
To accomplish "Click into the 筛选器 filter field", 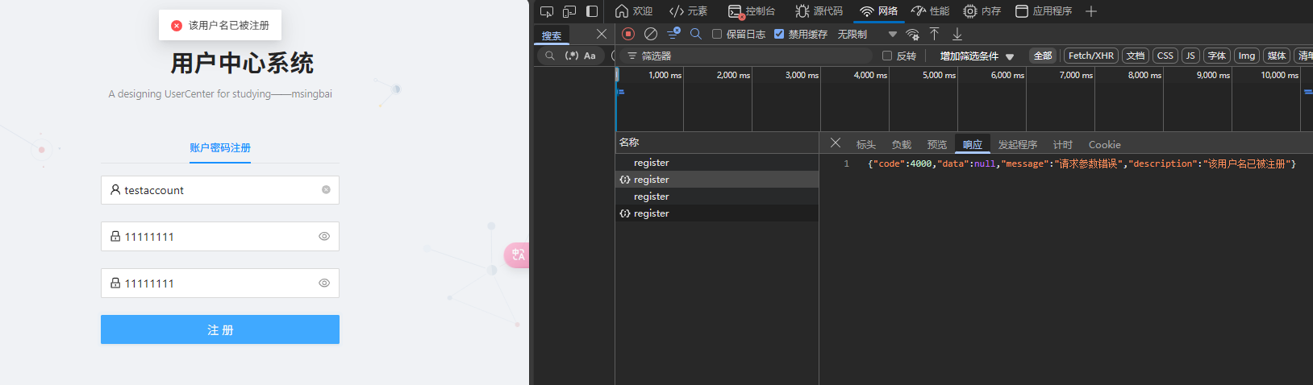I will tap(746, 56).
